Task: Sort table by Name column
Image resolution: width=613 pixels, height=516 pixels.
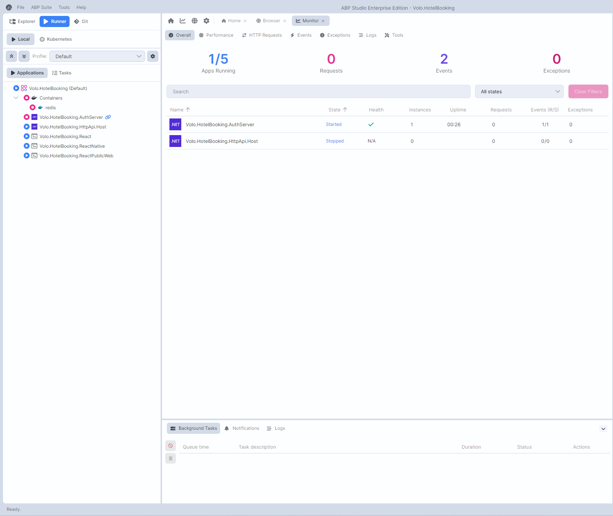Action: (180, 110)
